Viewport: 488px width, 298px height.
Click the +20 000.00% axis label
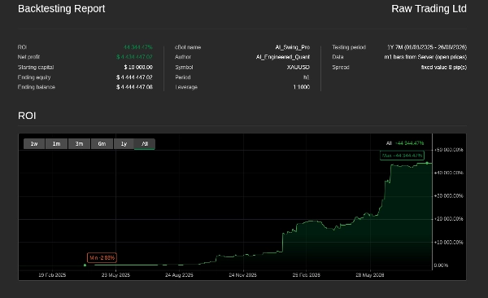point(448,219)
